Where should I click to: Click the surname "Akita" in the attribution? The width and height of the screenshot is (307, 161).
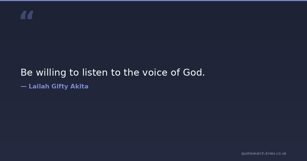79,86
